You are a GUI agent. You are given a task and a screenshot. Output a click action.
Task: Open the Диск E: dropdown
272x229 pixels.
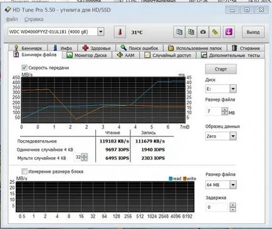click(233, 89)
